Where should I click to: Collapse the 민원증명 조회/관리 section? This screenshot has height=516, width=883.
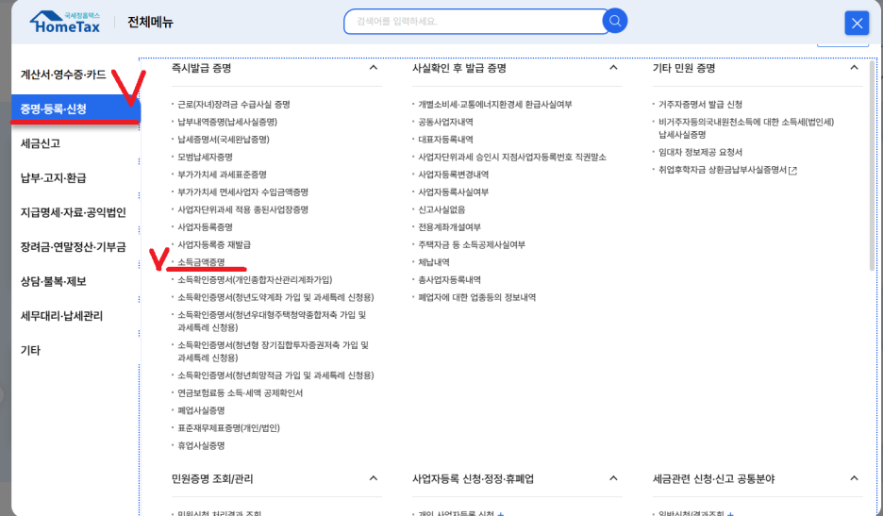[x=374, y=478]
